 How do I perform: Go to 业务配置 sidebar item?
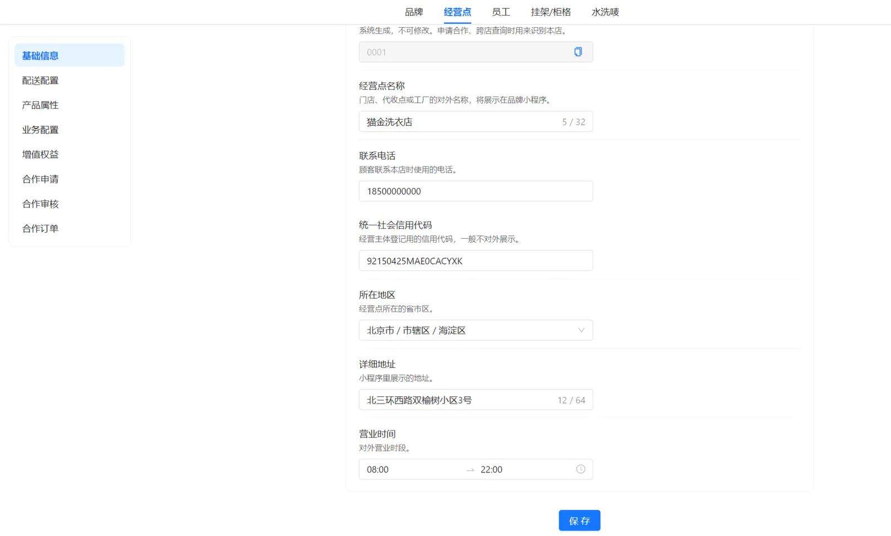click(x=70, y=130)
